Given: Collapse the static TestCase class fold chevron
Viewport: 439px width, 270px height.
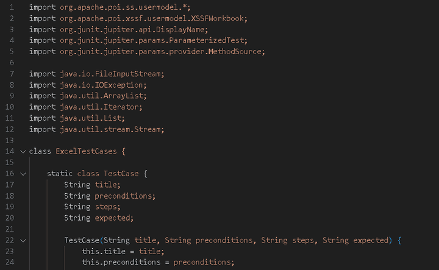Looking at the screenshot, I should point(23,174).
